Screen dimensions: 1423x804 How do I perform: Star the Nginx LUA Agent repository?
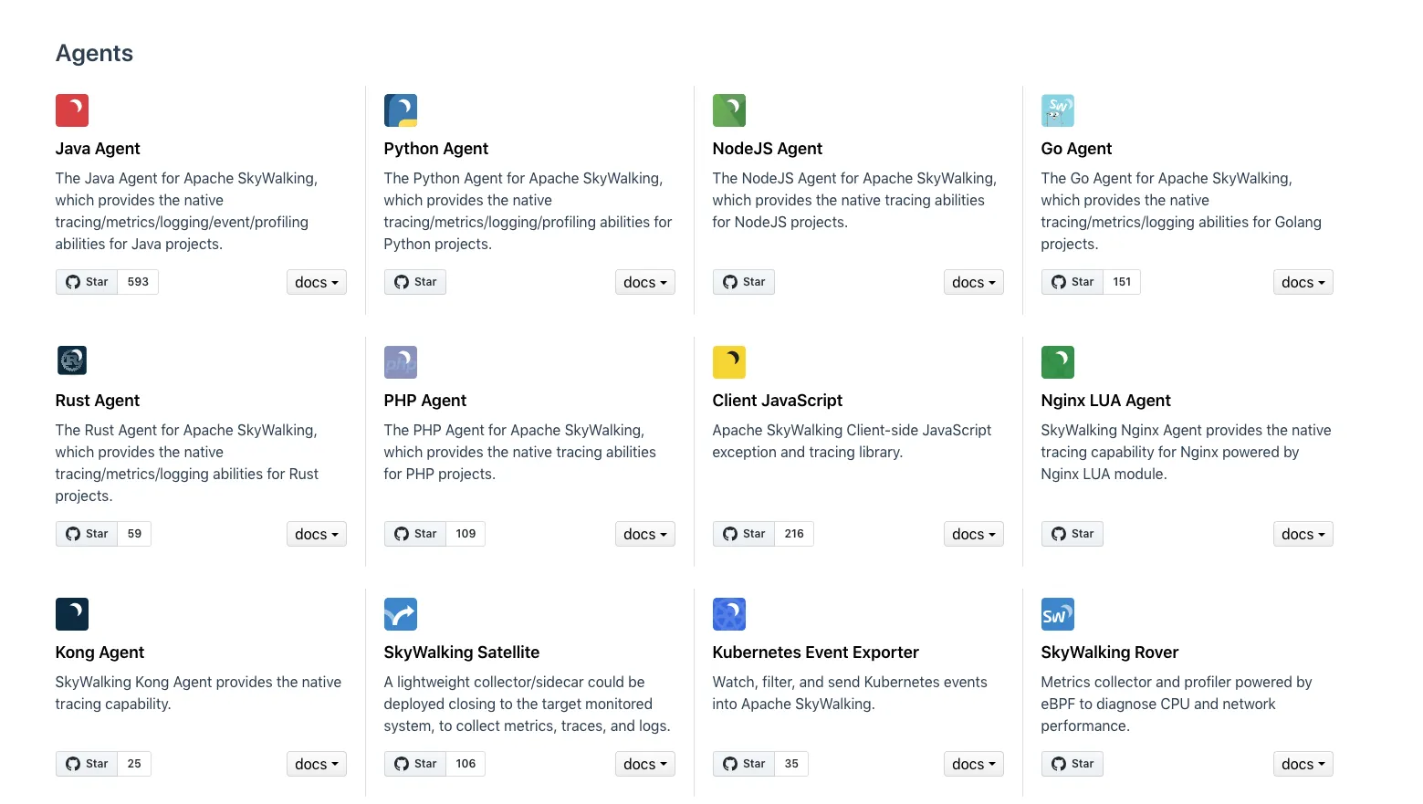click(1072, 534)
